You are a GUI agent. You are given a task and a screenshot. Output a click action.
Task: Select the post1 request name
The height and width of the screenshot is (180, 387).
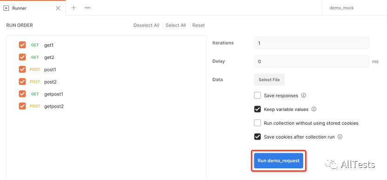[x=50, y=70]
